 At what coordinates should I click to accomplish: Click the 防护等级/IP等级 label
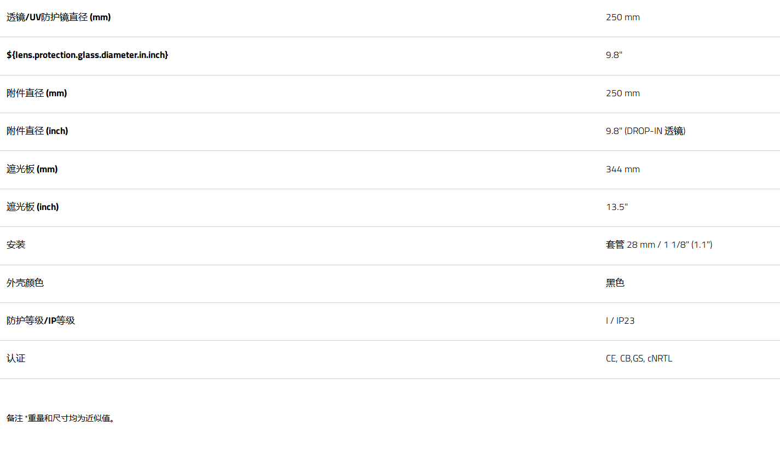pyautogui.click(x=41, y=320)
